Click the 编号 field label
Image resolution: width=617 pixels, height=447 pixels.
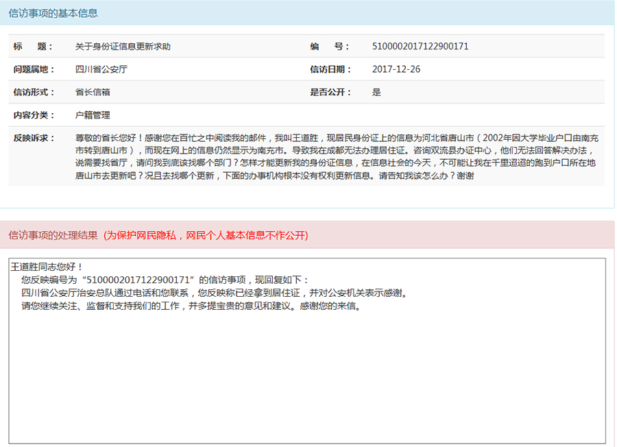pos(330,47)
